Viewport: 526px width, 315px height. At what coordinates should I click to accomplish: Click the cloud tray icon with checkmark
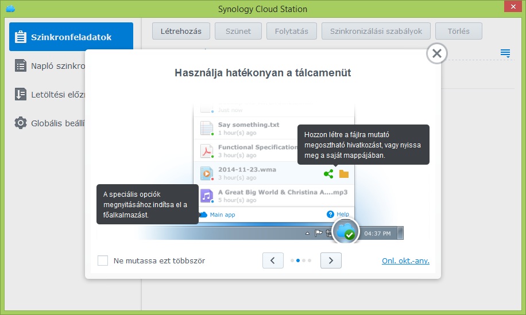346,231
